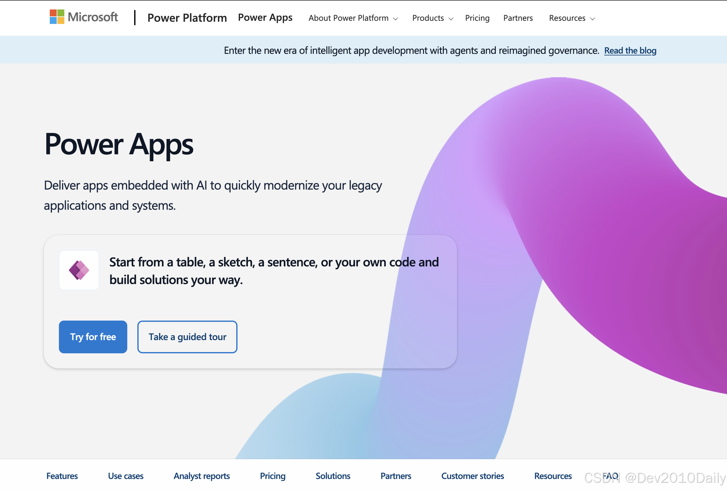727x490 pixels.
Task: Open Pricing in the top navigation
Action: (477, 18)
